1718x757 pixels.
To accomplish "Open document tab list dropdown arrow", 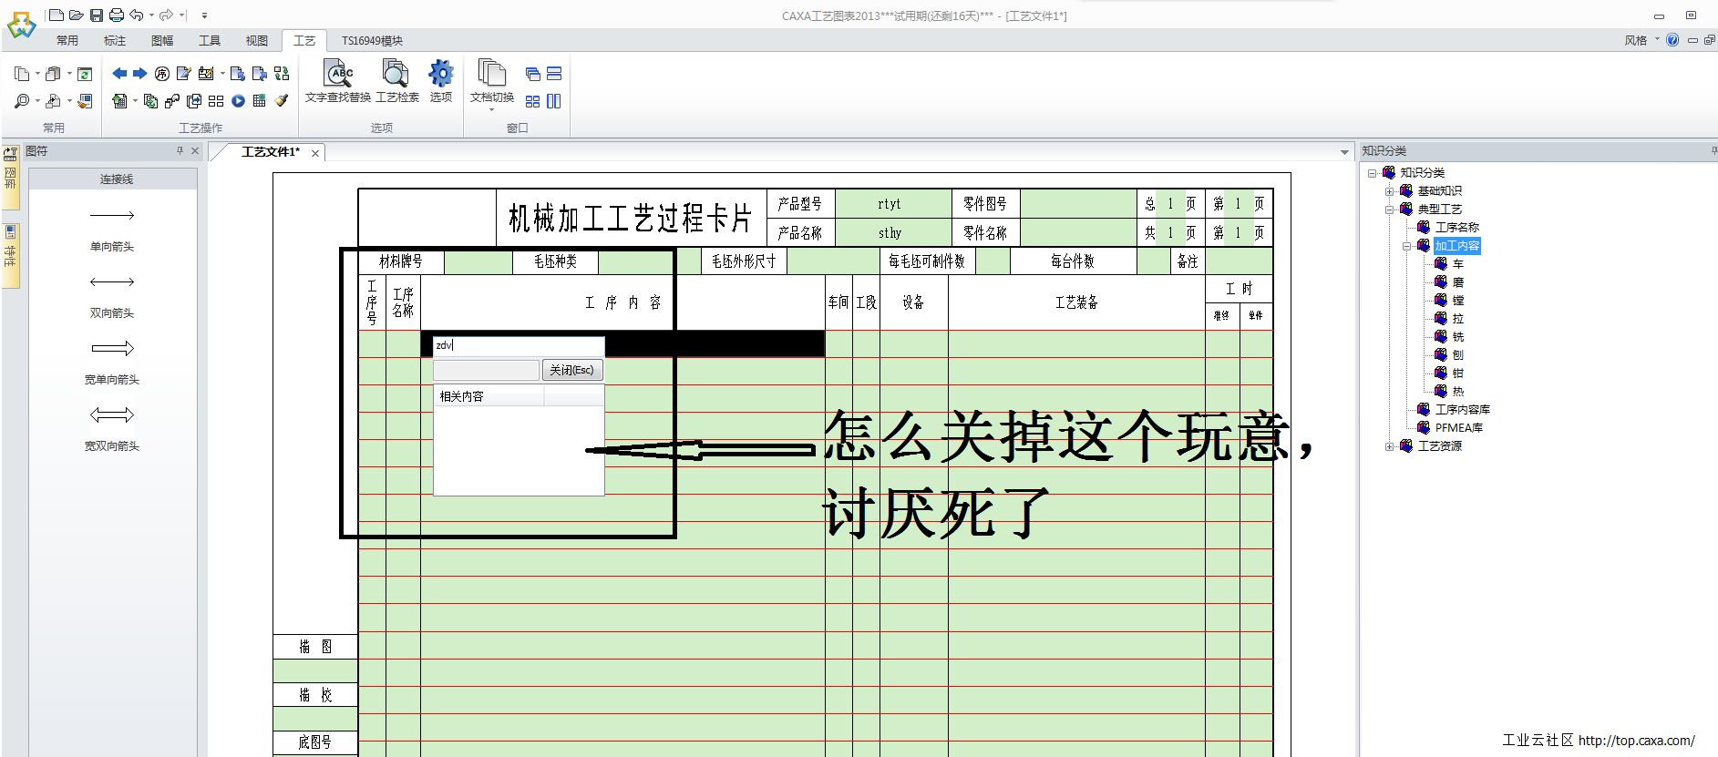I will point(1344,152).
